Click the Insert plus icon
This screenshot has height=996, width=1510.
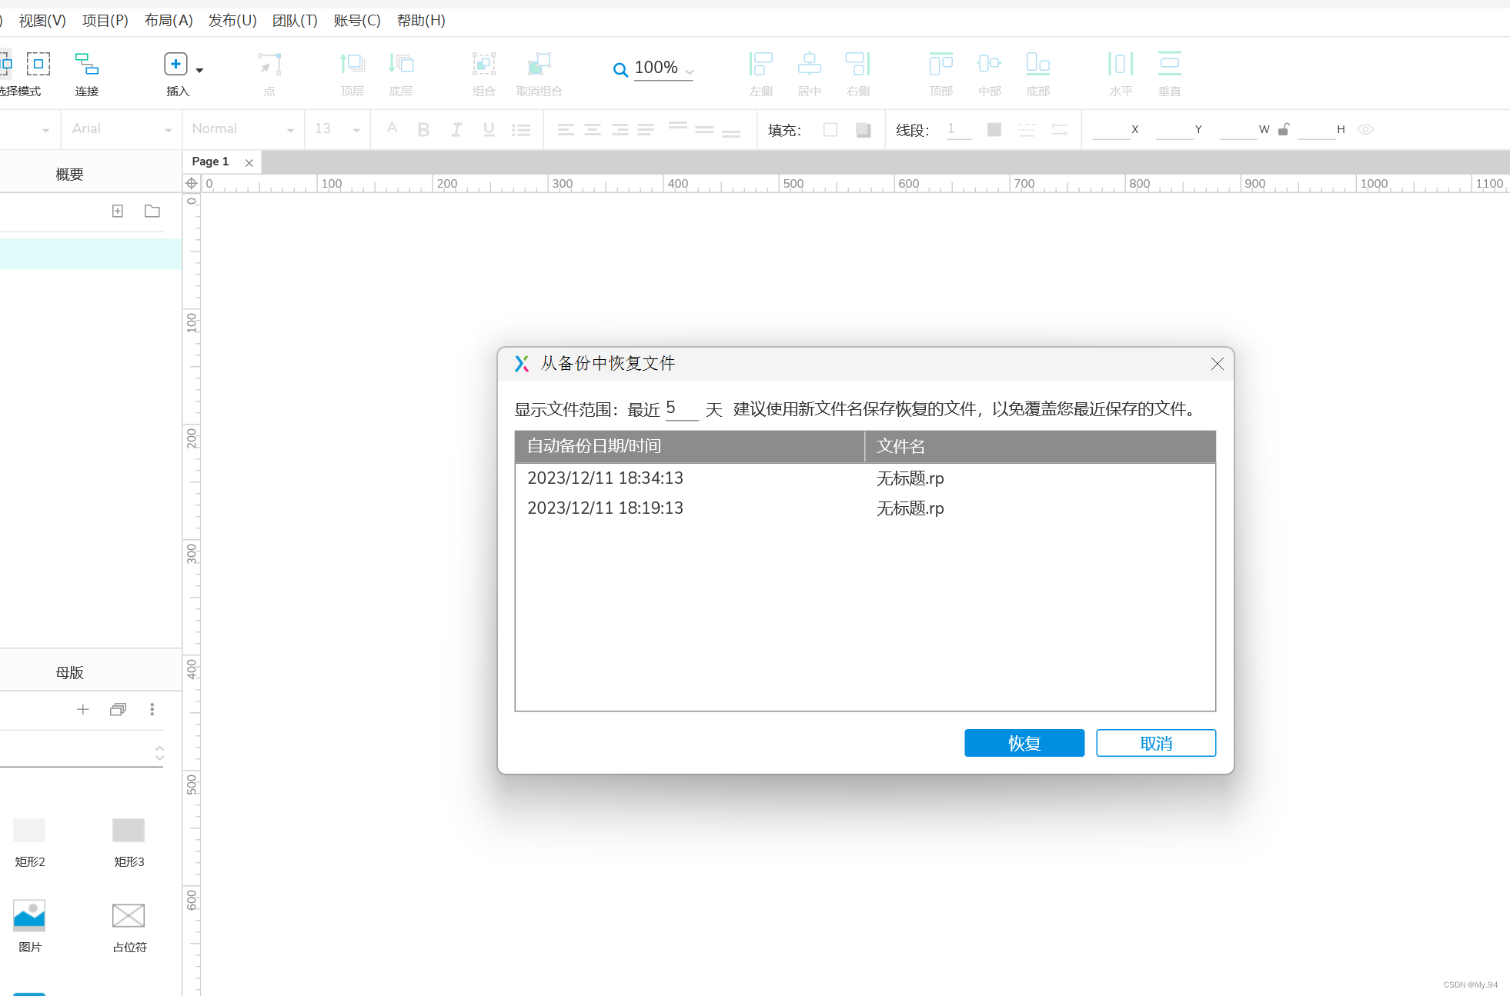175,64
